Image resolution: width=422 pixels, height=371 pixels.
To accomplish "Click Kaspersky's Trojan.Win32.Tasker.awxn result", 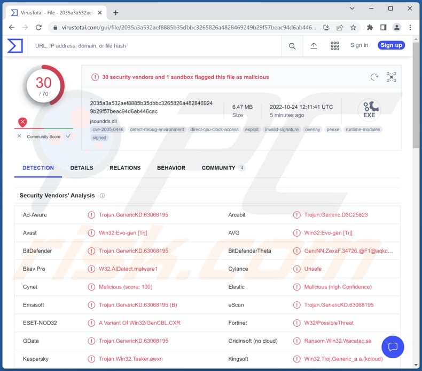I will [130, 359].
